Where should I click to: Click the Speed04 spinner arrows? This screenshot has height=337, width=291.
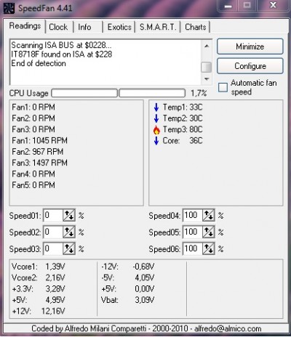[x=209, y=215]
